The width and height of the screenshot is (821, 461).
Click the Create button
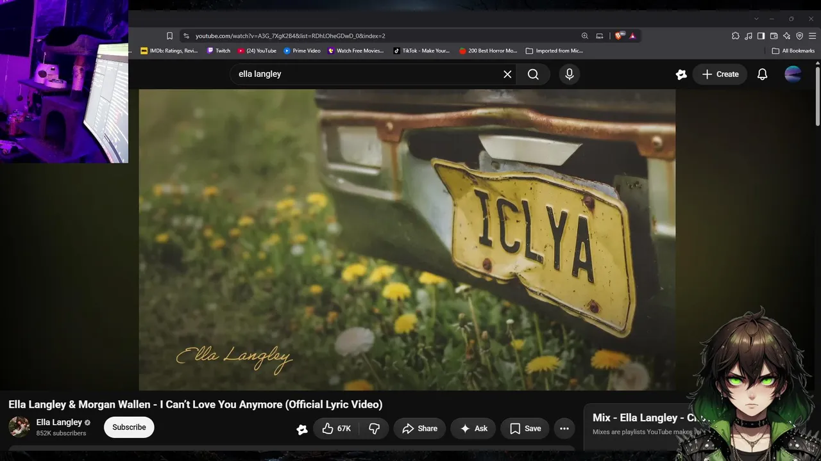[x=720, y=74]
